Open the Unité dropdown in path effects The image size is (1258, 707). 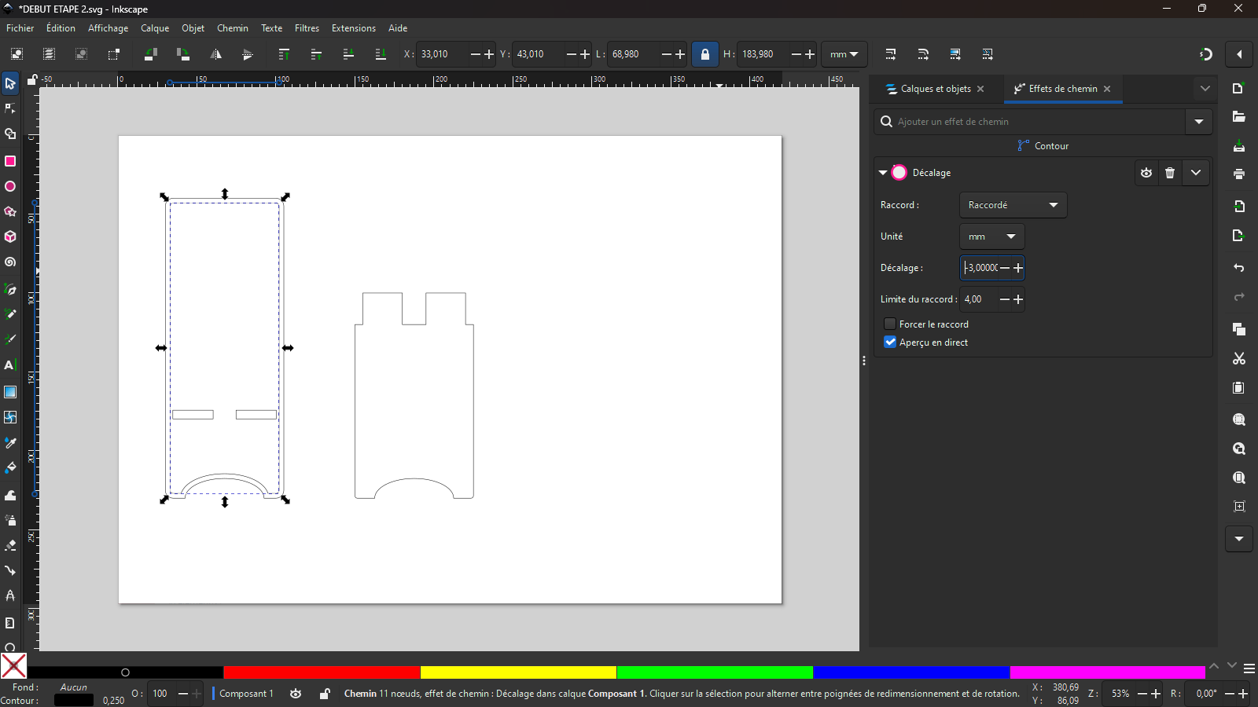pos(991,236)
